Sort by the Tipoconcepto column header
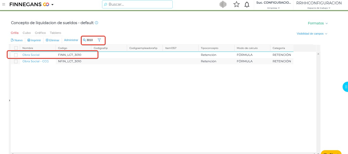 217,48
